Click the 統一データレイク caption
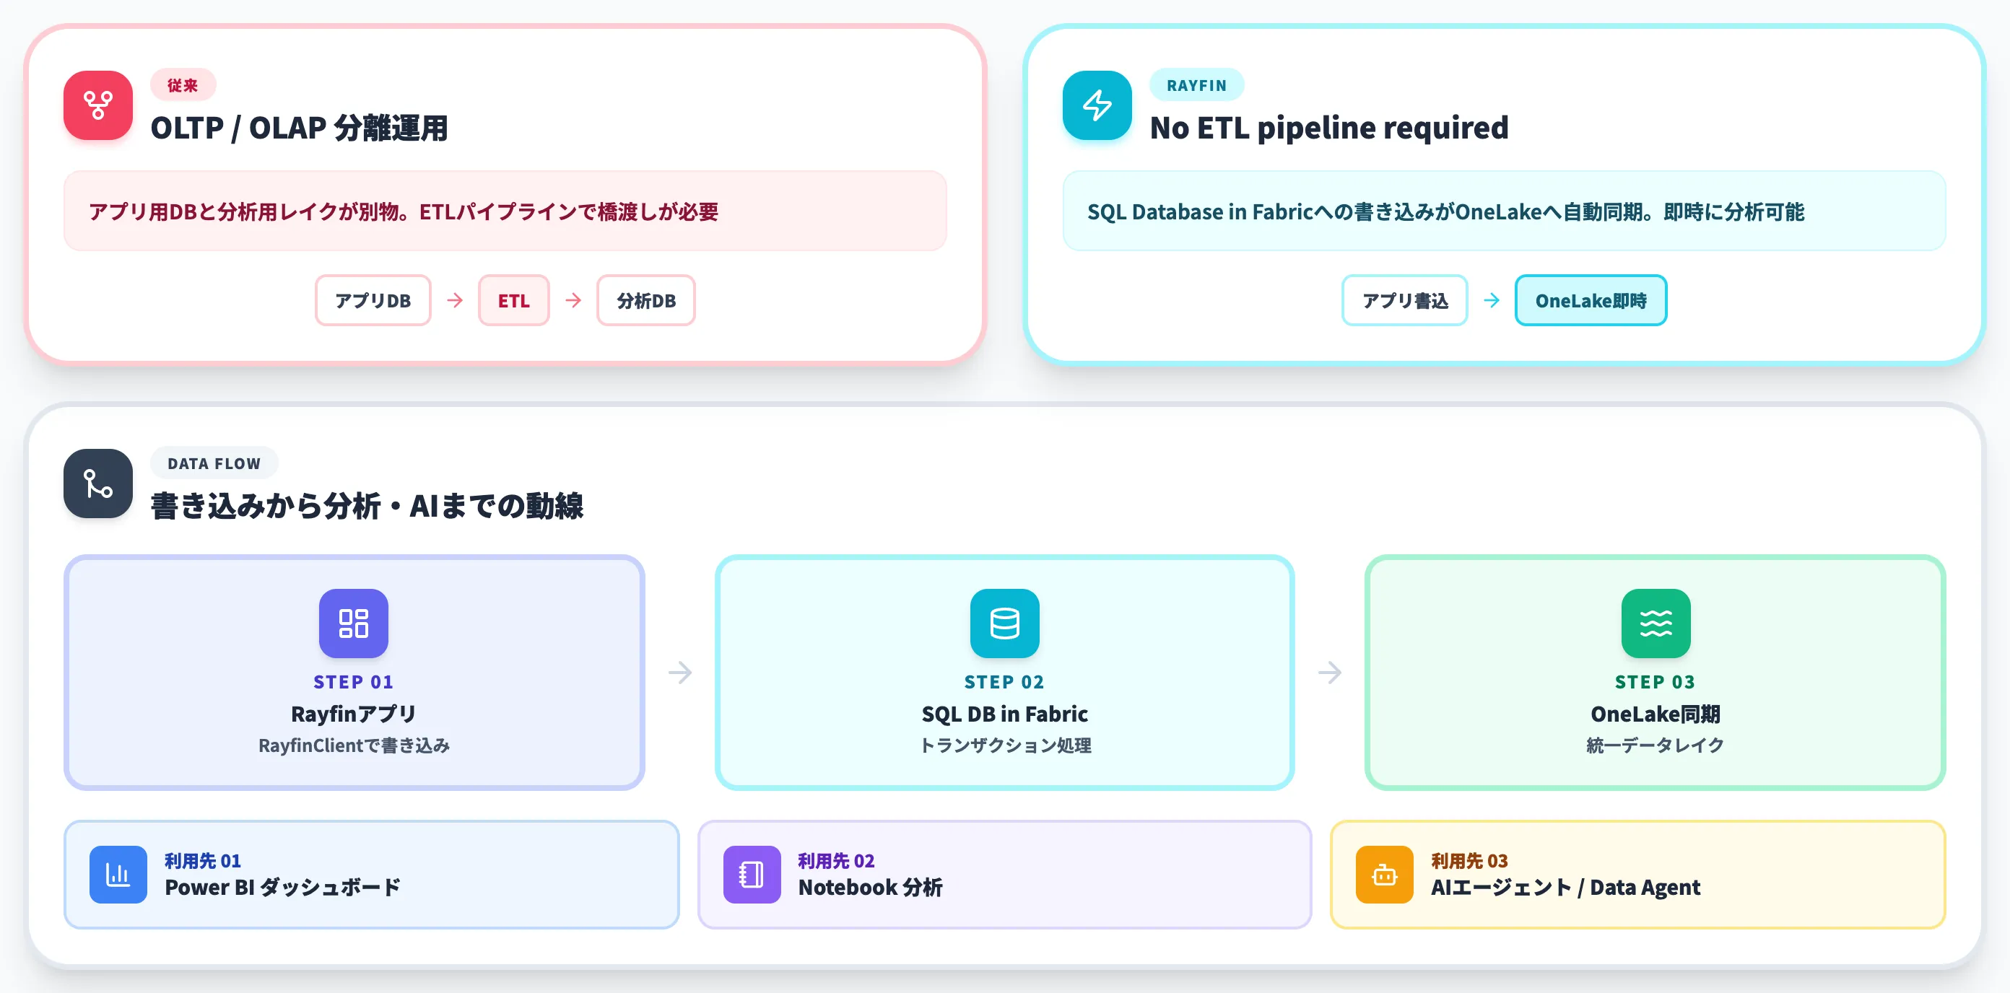This screenshot has height=993, width=2010. [1655, 745]
